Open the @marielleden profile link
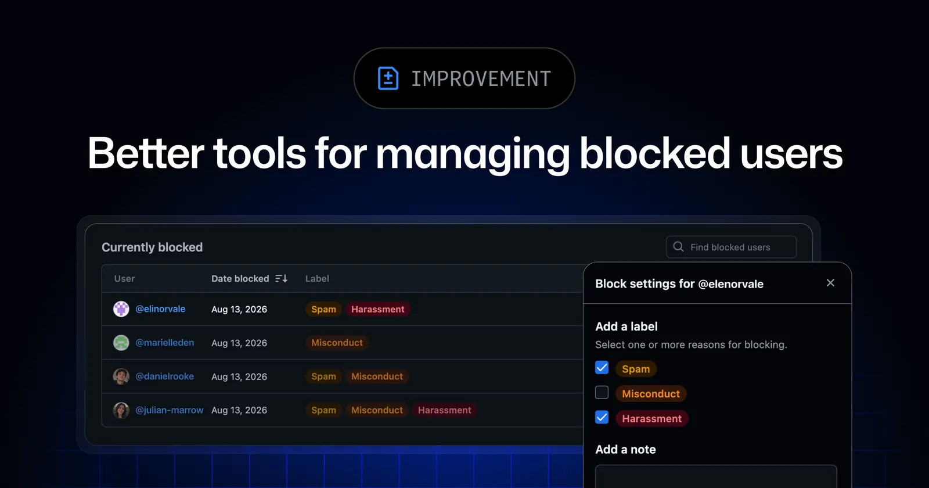This screenshot has width=929, height=488. [165, 343]
